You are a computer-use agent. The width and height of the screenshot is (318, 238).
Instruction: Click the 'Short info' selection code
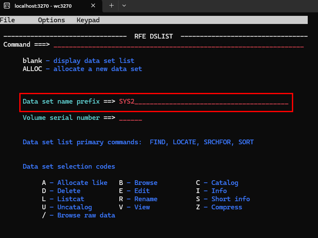(x=231, y=199)
